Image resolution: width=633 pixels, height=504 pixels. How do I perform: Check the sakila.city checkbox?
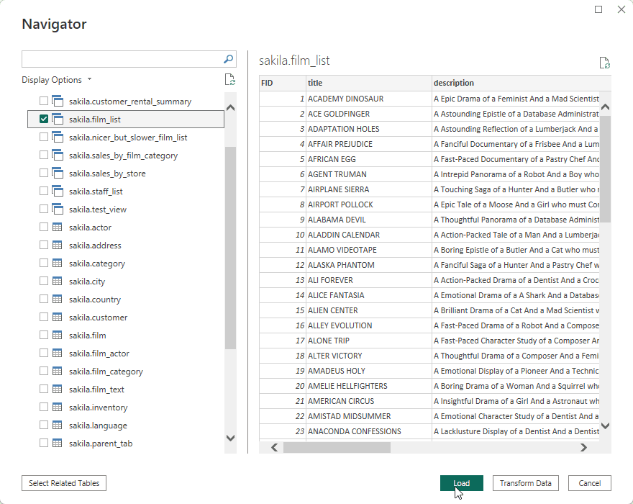coord(44,281)
